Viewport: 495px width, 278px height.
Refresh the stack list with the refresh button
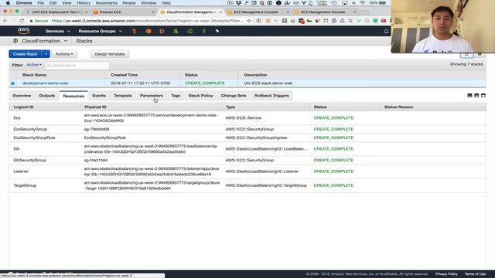pos(466,54)
